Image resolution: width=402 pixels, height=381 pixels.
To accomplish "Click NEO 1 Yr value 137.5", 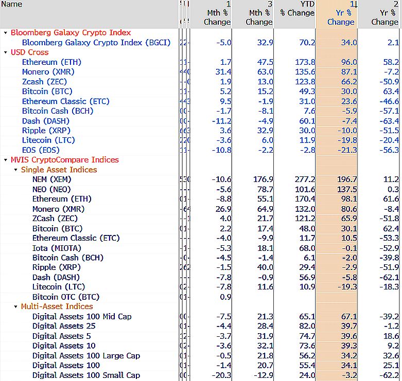I will tap(347, 190).
